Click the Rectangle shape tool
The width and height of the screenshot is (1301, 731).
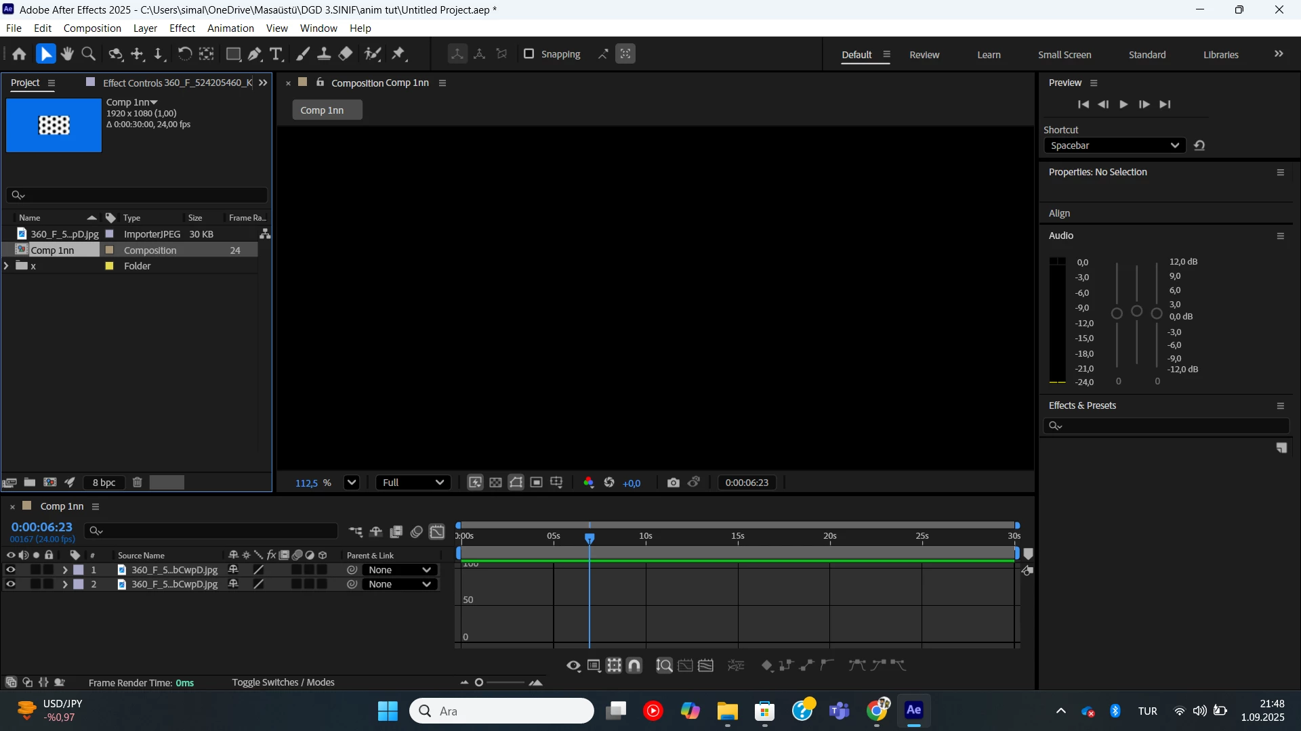pyautogui.click(x=233, y=54)
